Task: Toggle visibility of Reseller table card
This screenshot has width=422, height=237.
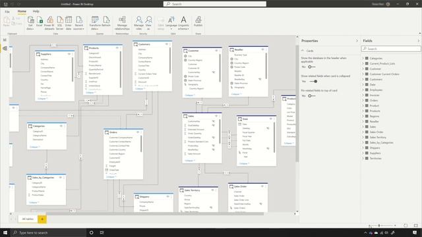Action: point(262,50)
